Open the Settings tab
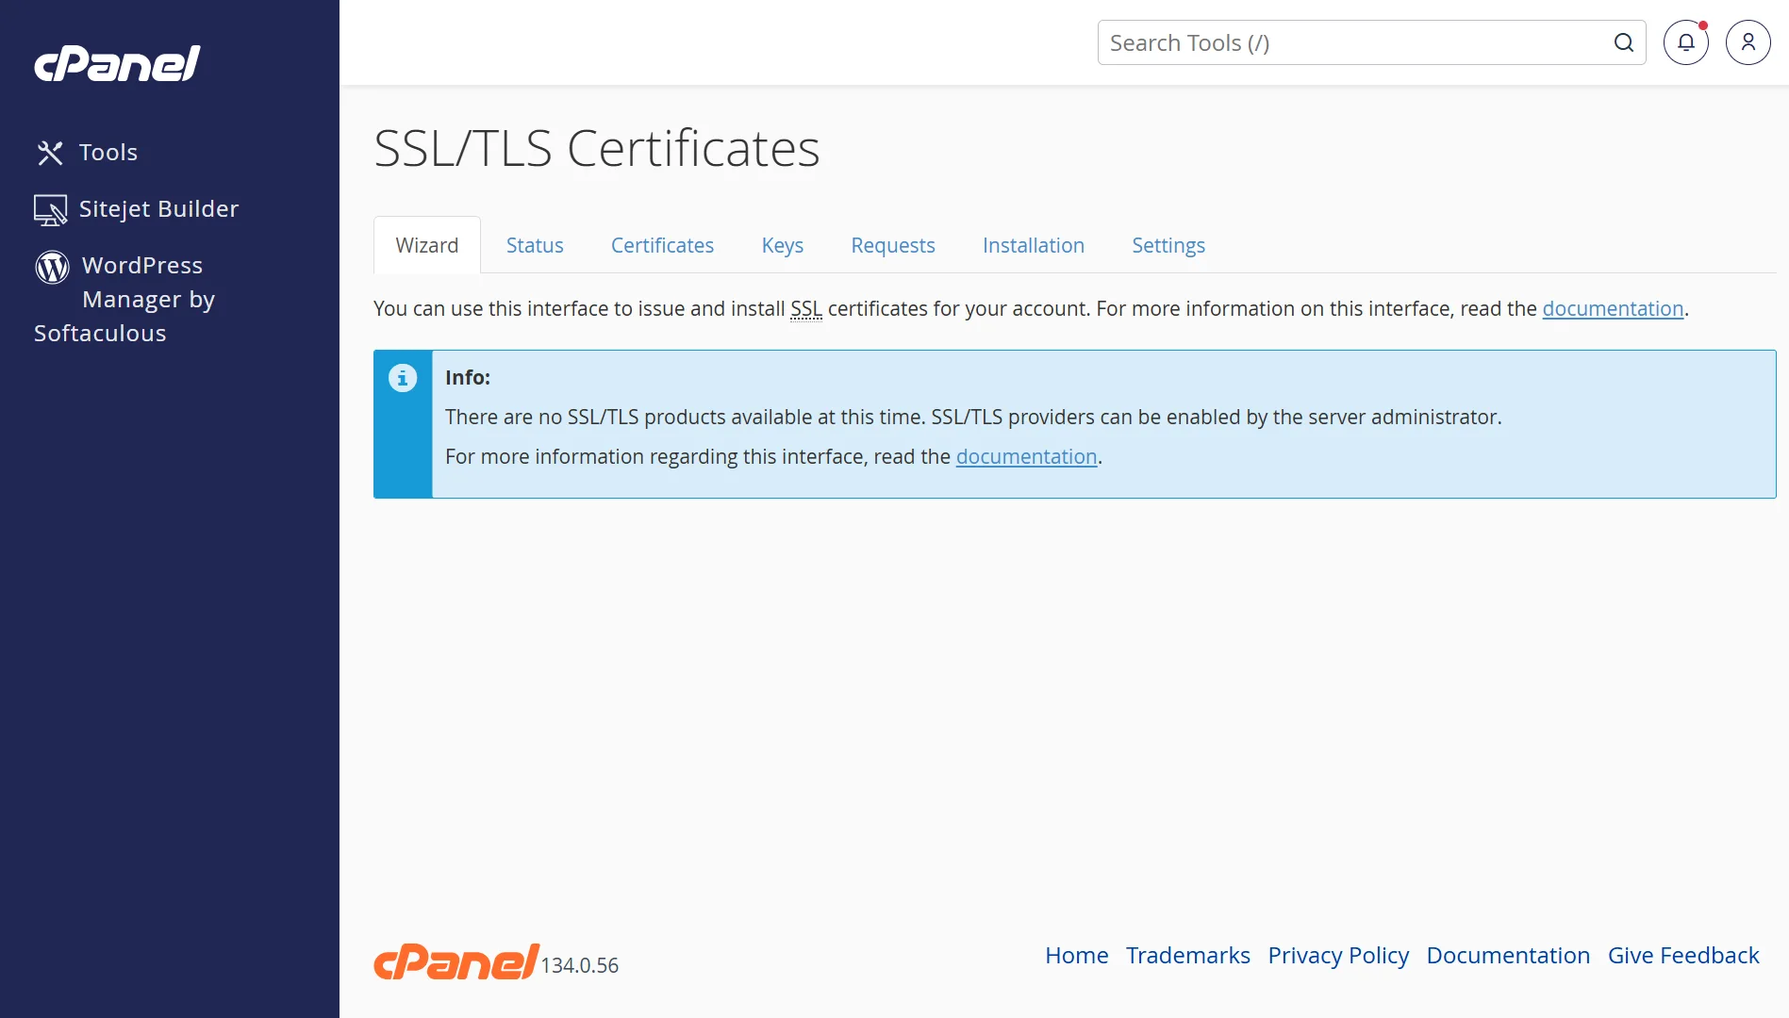Screen dimensions: 1789x1018 point(1168,245)
